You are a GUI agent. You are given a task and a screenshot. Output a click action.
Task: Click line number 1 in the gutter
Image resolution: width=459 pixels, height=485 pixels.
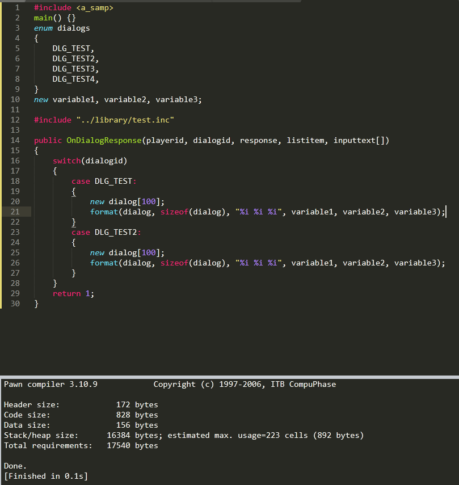[x=18, y=8]
